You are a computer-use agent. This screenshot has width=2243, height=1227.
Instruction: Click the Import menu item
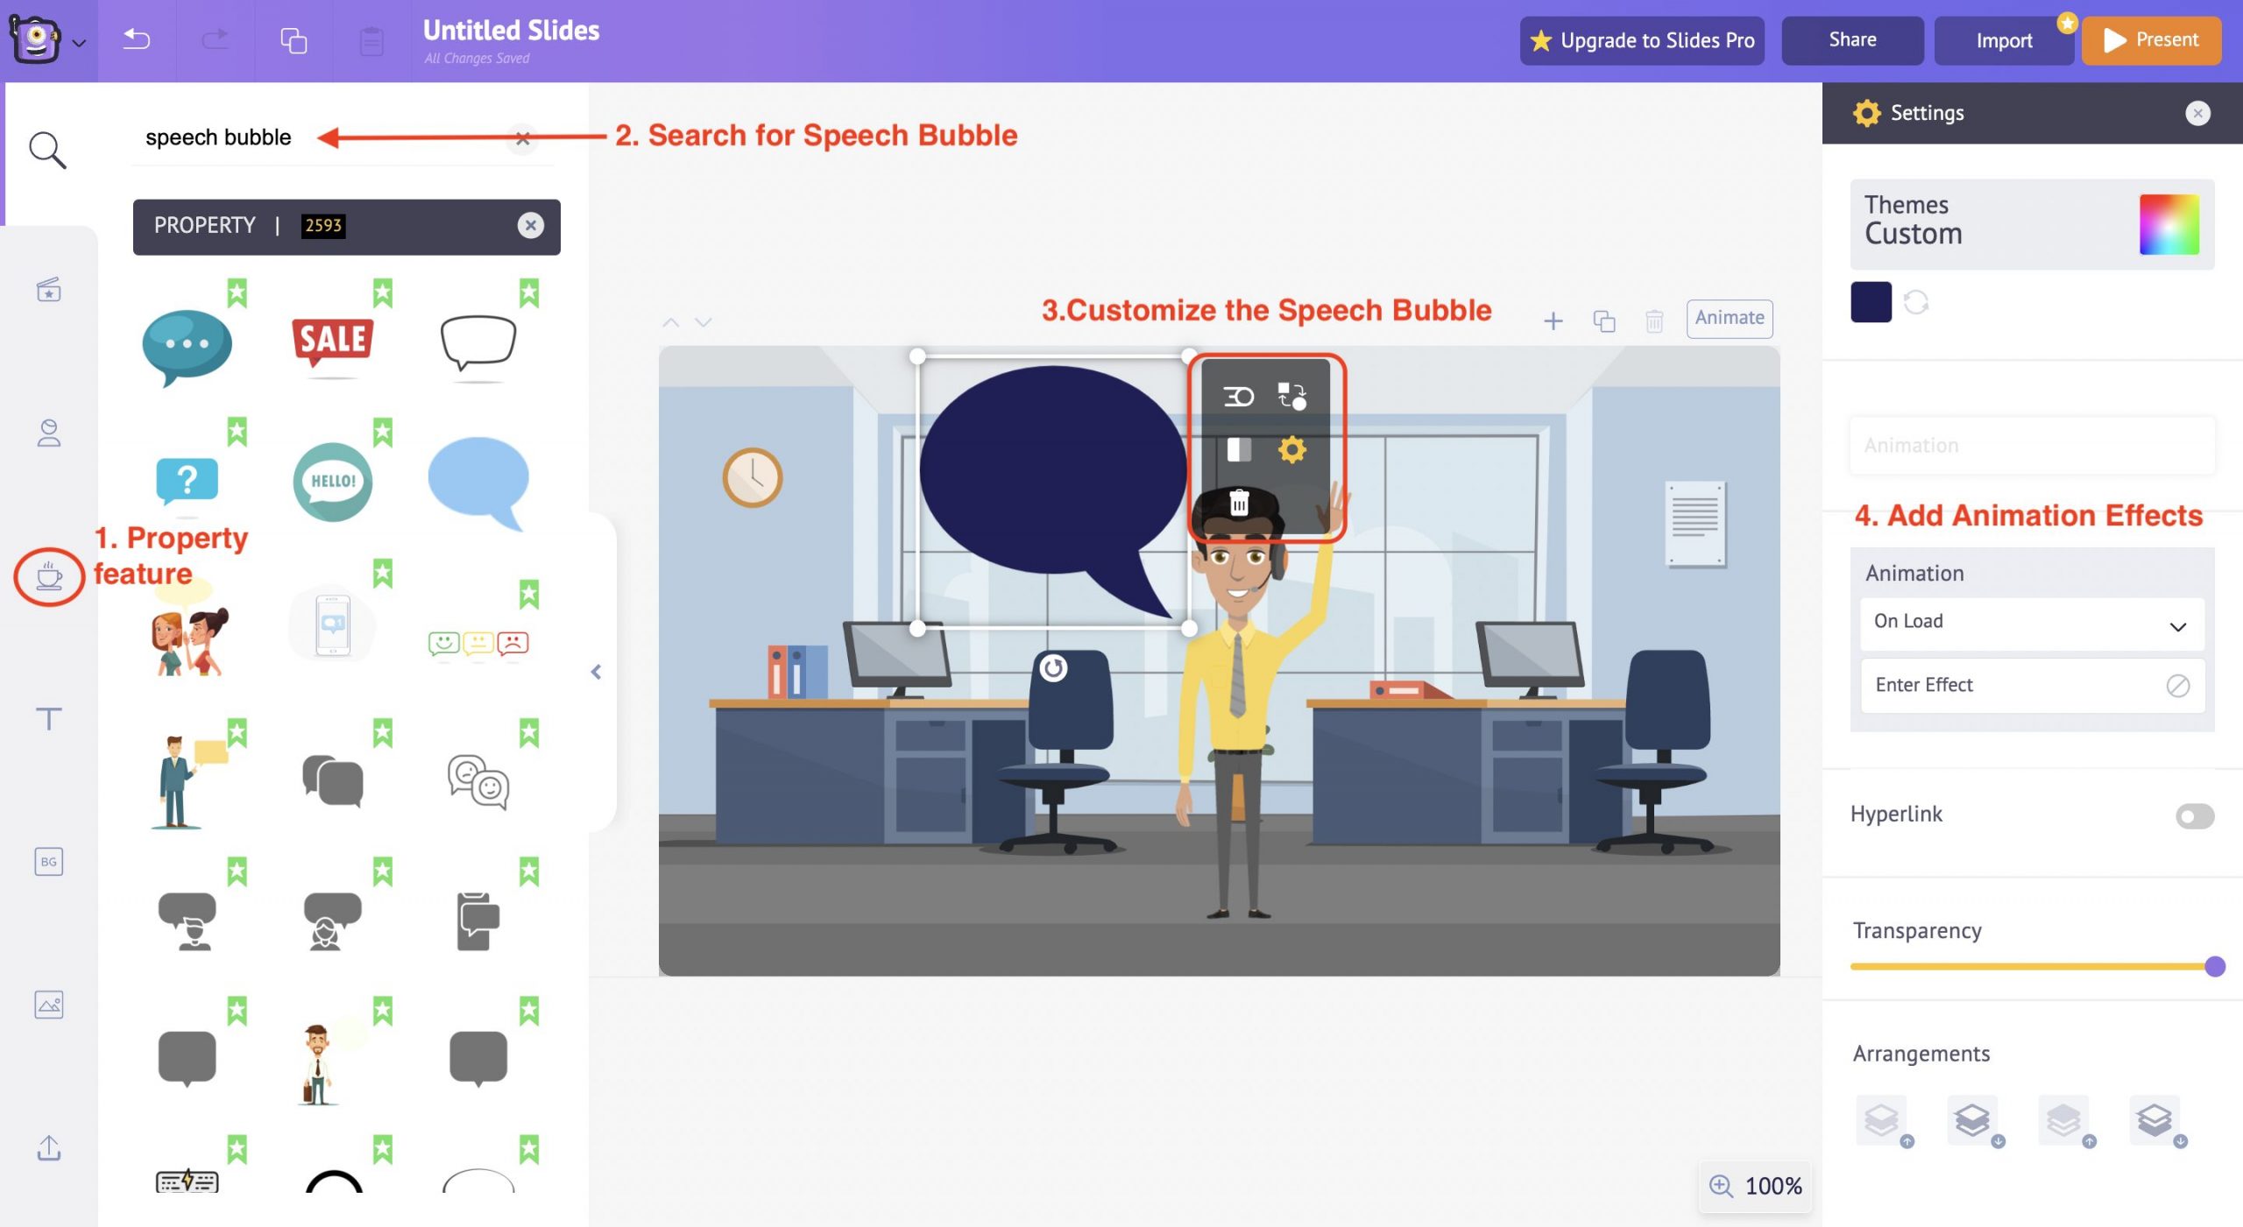pyautogui.click(x=2003, y=39)
